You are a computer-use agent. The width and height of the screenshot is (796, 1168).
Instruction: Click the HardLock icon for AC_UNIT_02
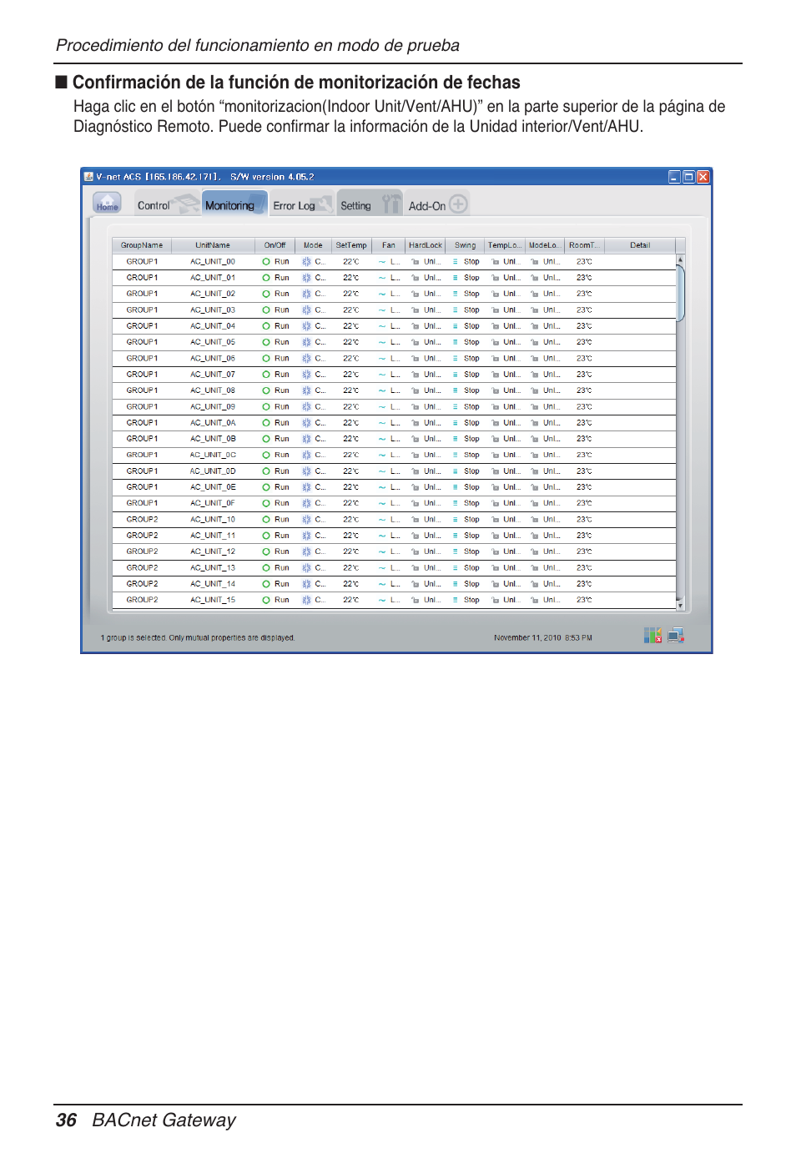(x=416, y=294)
